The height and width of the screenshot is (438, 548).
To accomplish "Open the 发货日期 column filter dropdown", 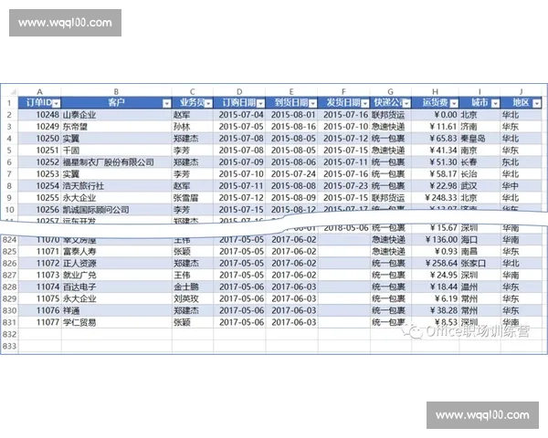I will 365,103.
